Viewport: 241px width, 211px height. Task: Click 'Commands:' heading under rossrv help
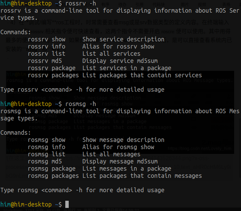pos(16,32)
